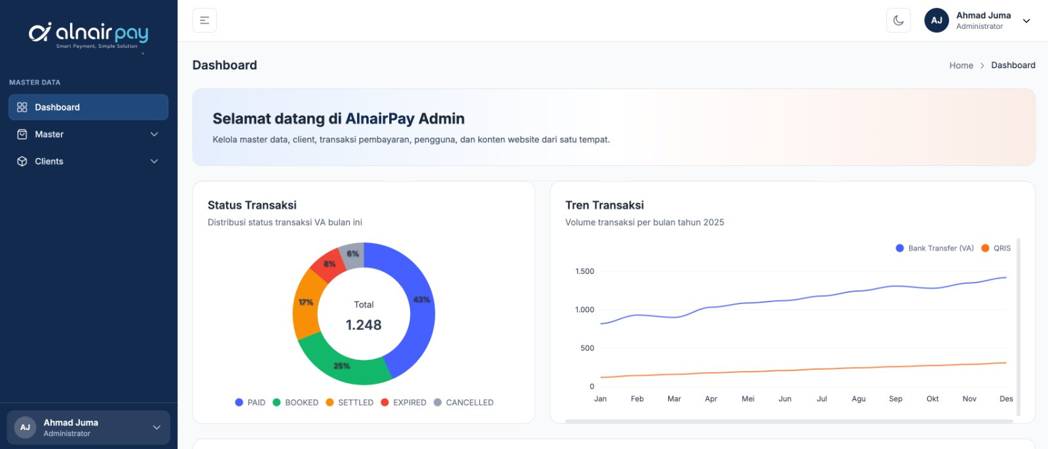Viewport: 1048px width, 449px height.
Task: Select Dashboard menu item in sidebar
Action: [88, 107]
